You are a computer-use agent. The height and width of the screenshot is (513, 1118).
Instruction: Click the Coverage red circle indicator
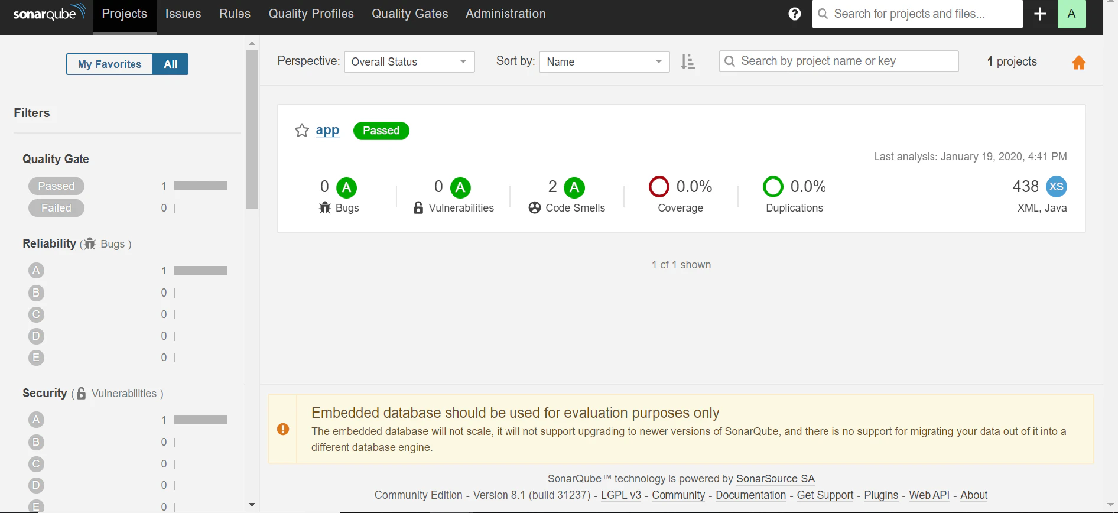(x=659, y=187)
